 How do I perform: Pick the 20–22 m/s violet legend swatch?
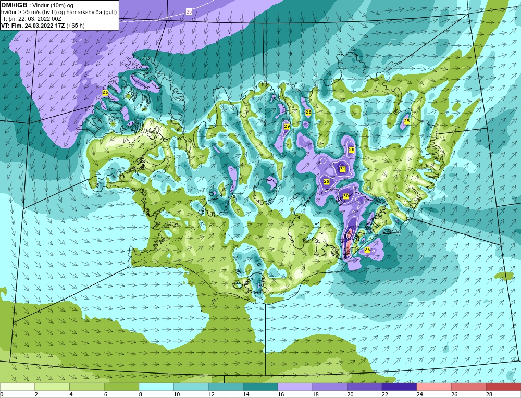365,387
